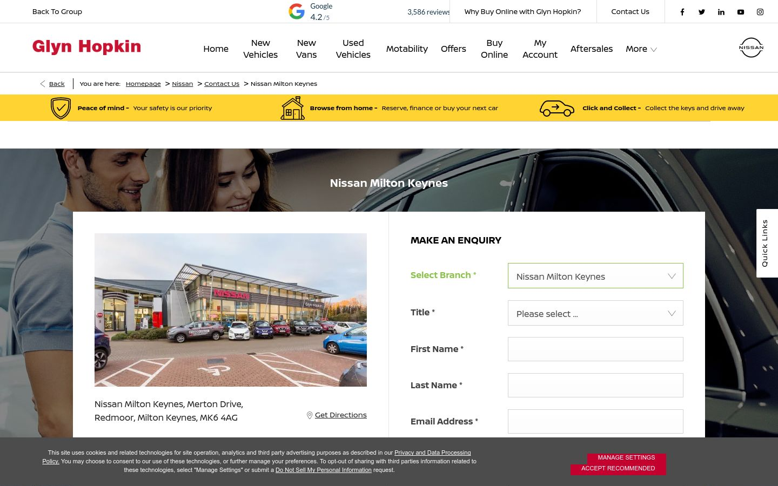Click the Get Directions map pin icon
This screenshot has width=778, height=486.
(310, 415)
